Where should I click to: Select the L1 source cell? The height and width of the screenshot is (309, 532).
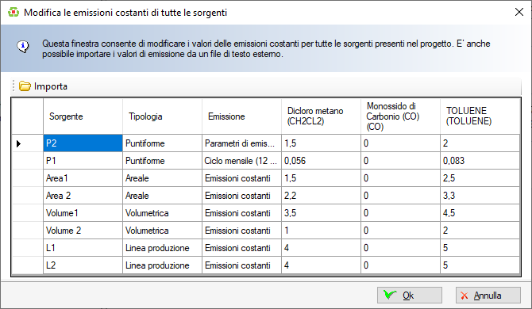tap(83, 248)
